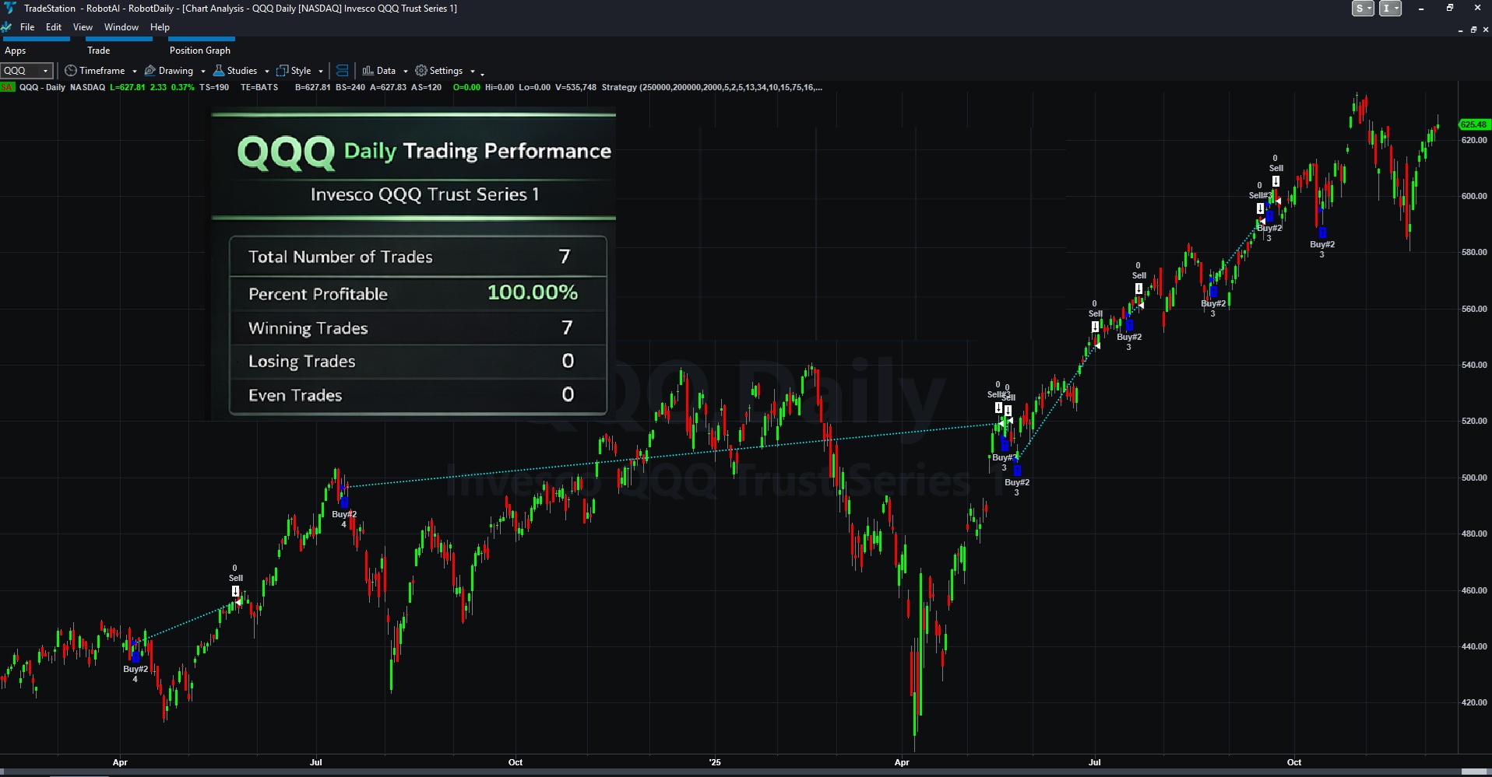Click the 'V=535,748' volume value
The width and height of the screenshot is (1492, 777).
coord(576,88)
